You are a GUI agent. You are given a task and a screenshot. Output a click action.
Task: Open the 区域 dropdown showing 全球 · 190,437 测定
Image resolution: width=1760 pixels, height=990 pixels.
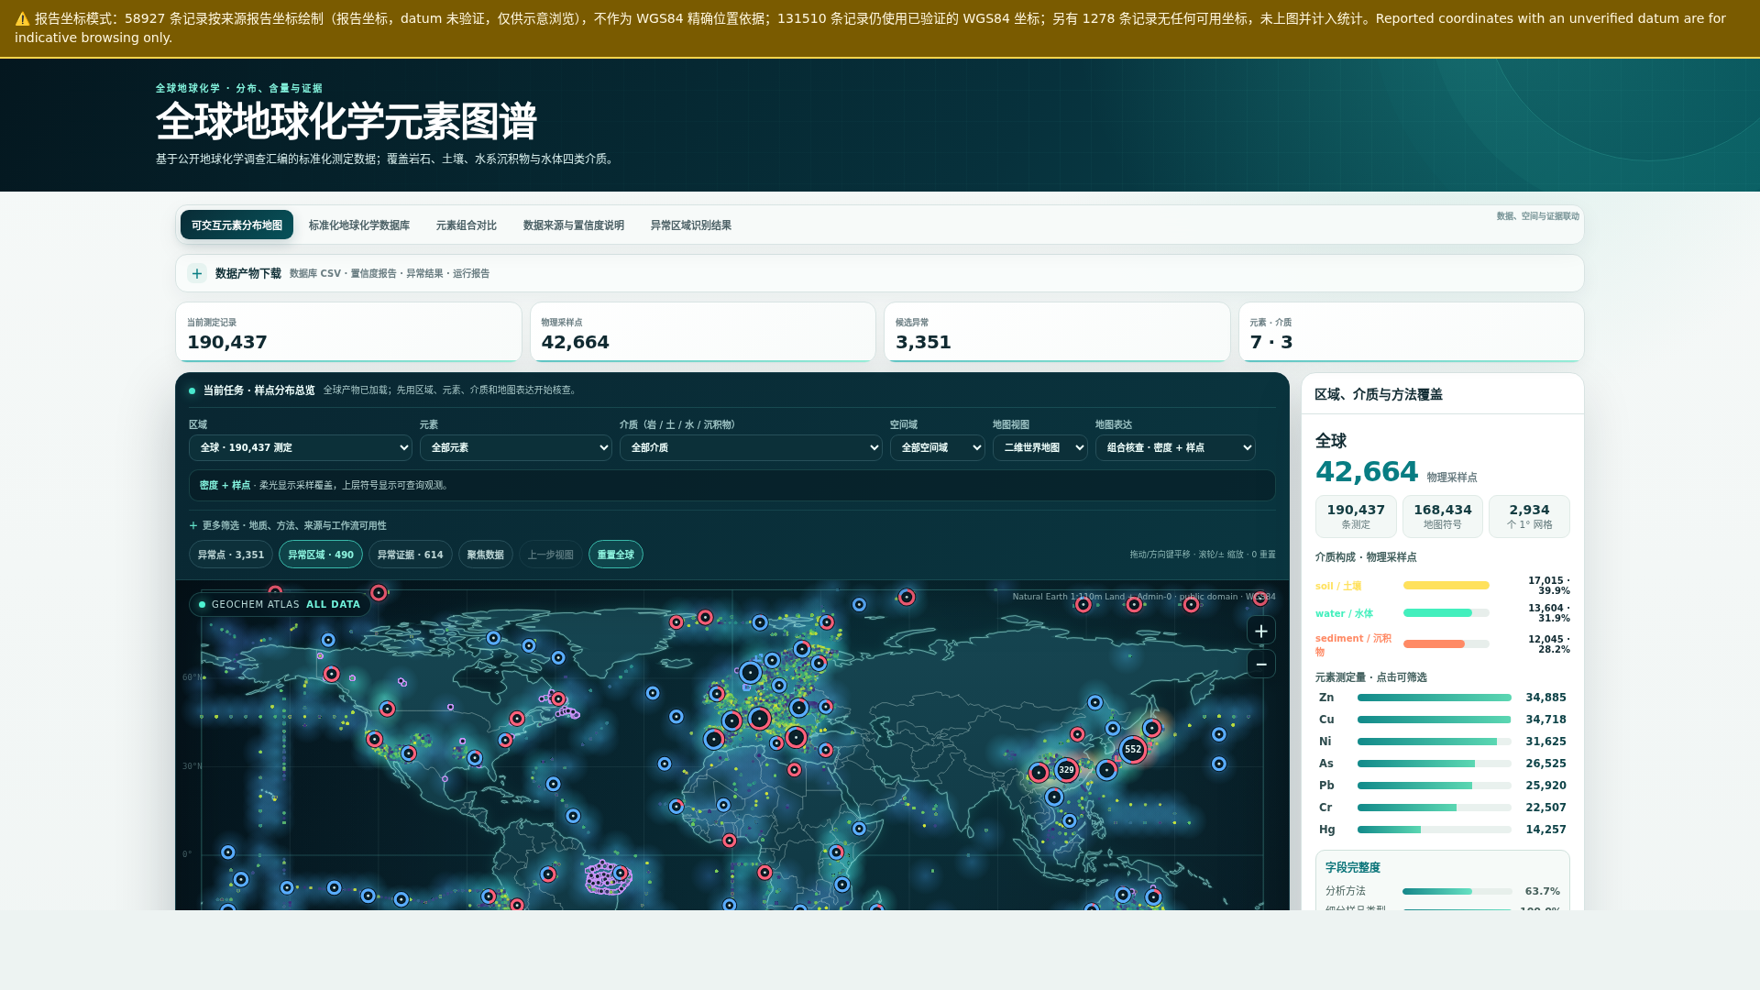click(301, 447)
